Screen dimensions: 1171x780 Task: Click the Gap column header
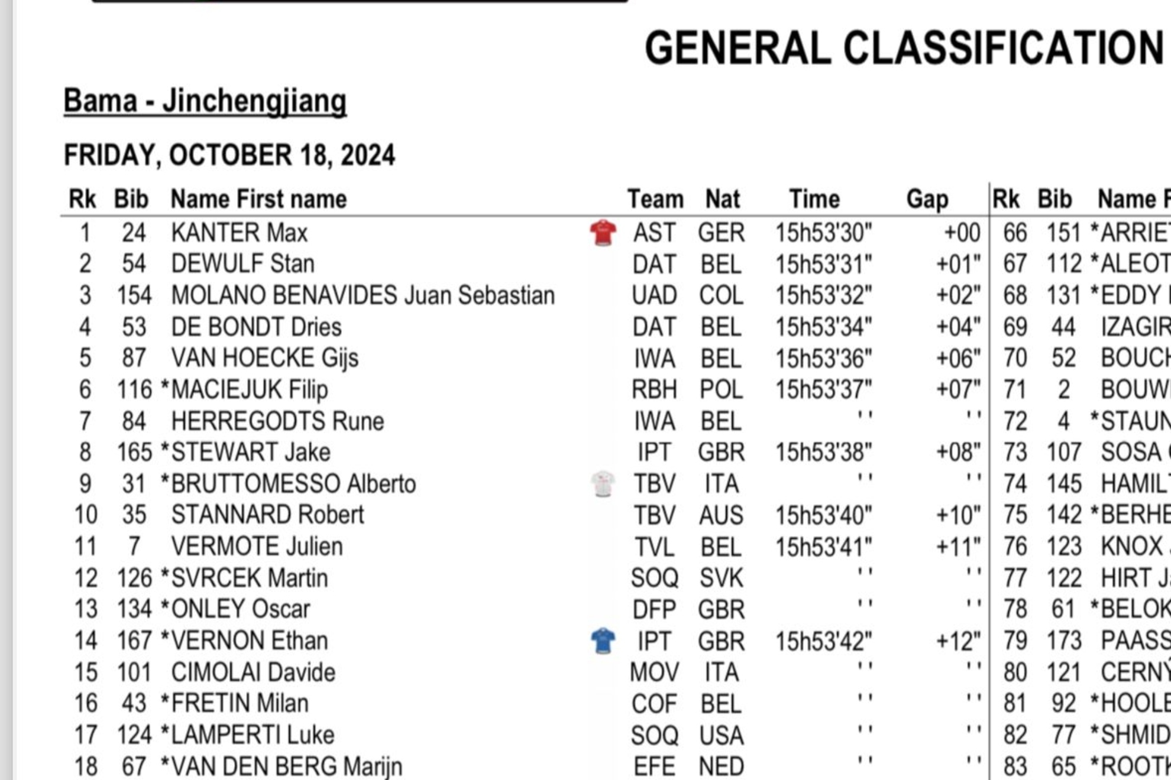[927, 199]
